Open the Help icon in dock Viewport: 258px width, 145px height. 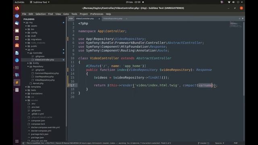click(17, 60)
